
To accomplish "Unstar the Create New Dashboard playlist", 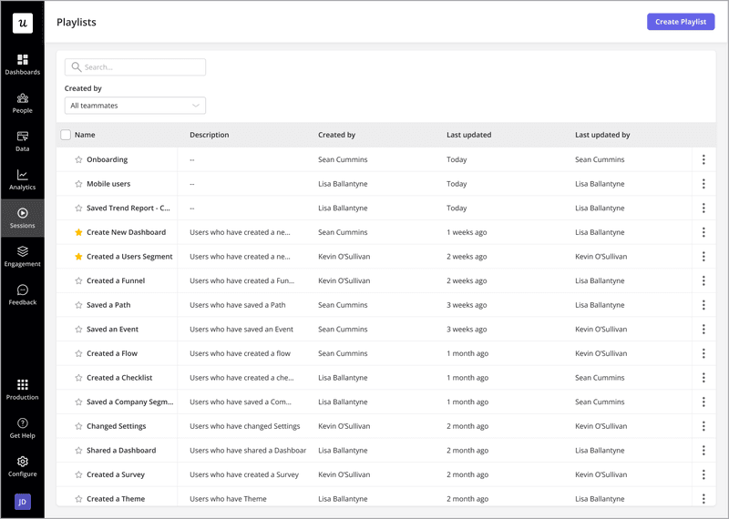I will pos(78,232).
